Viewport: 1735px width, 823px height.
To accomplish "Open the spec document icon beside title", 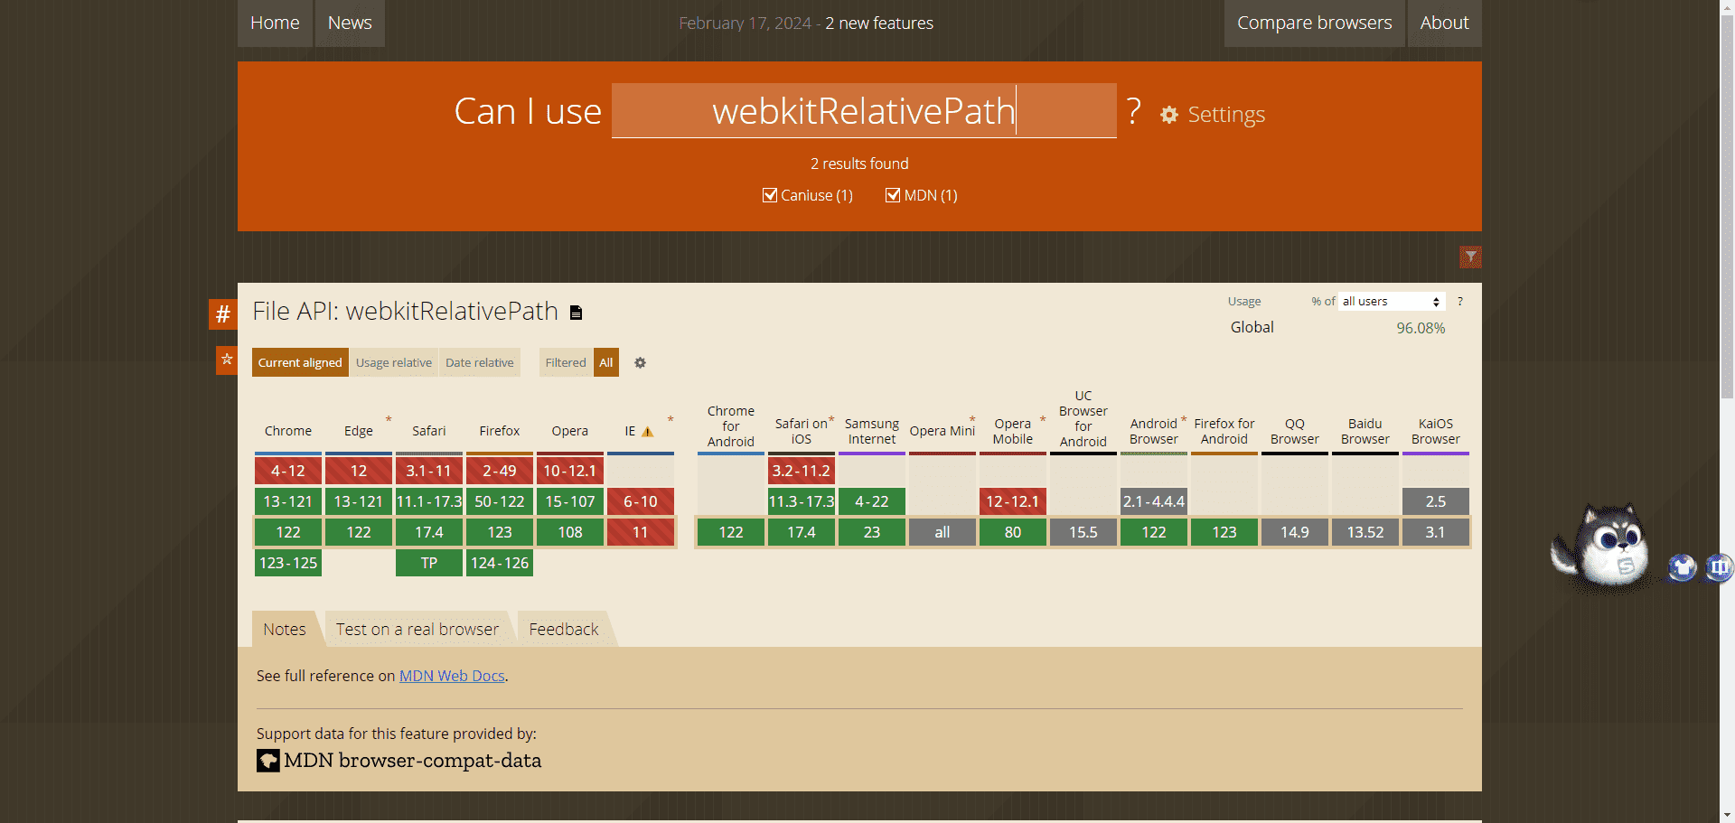I will tap(576, 313).
